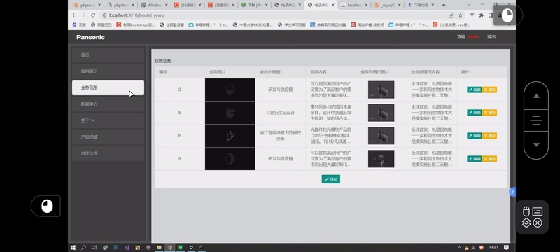Image resolution: width=560 pixels, height=252 pixels.
Task: Delete the row numbered 6
Action: click(x=489, y=136)
